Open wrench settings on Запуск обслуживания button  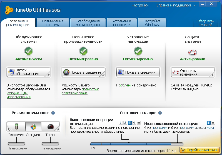[x=48, y=75]
